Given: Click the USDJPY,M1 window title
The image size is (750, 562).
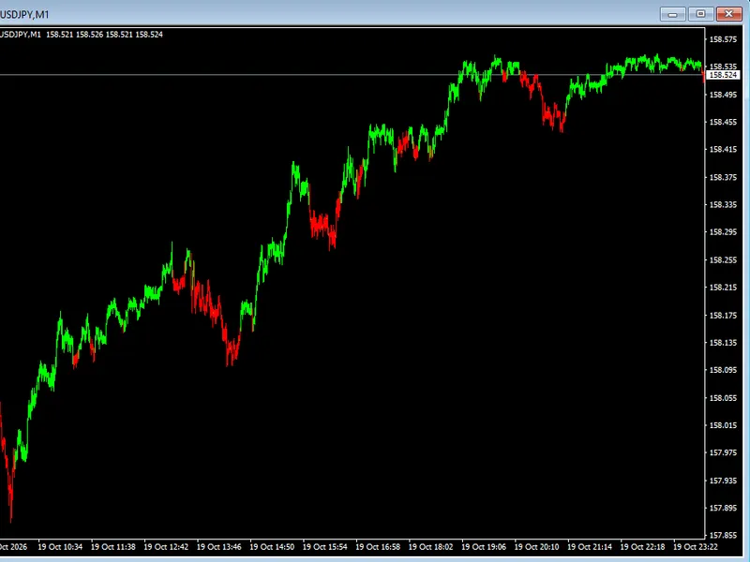Looking at the screenshot, I should click(x=24, y=14).
